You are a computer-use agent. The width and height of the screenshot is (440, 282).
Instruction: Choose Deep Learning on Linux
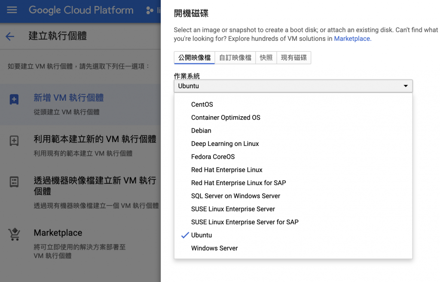tap(293, 144)
